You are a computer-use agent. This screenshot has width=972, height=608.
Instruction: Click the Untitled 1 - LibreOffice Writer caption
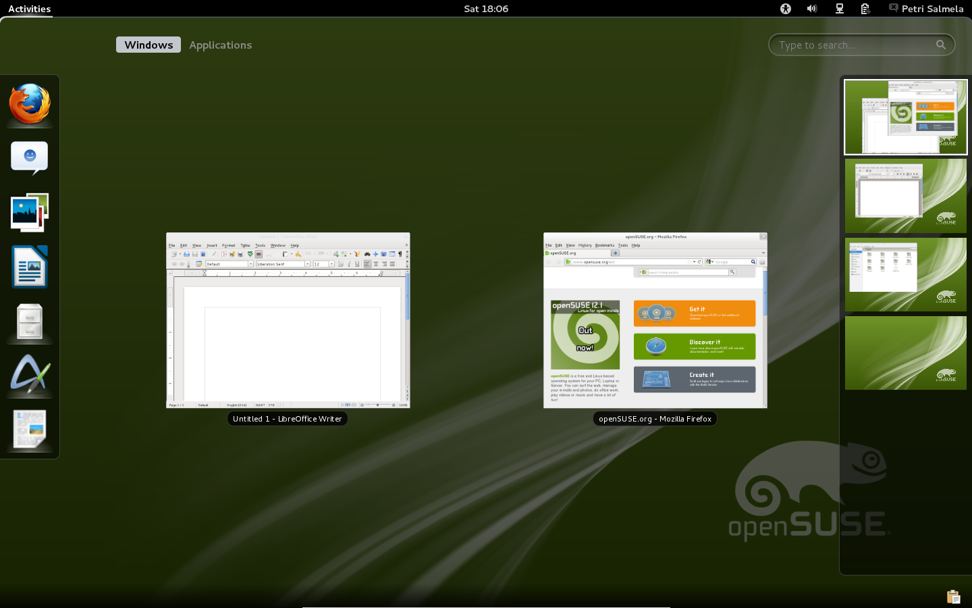click(x=288, y=419)
